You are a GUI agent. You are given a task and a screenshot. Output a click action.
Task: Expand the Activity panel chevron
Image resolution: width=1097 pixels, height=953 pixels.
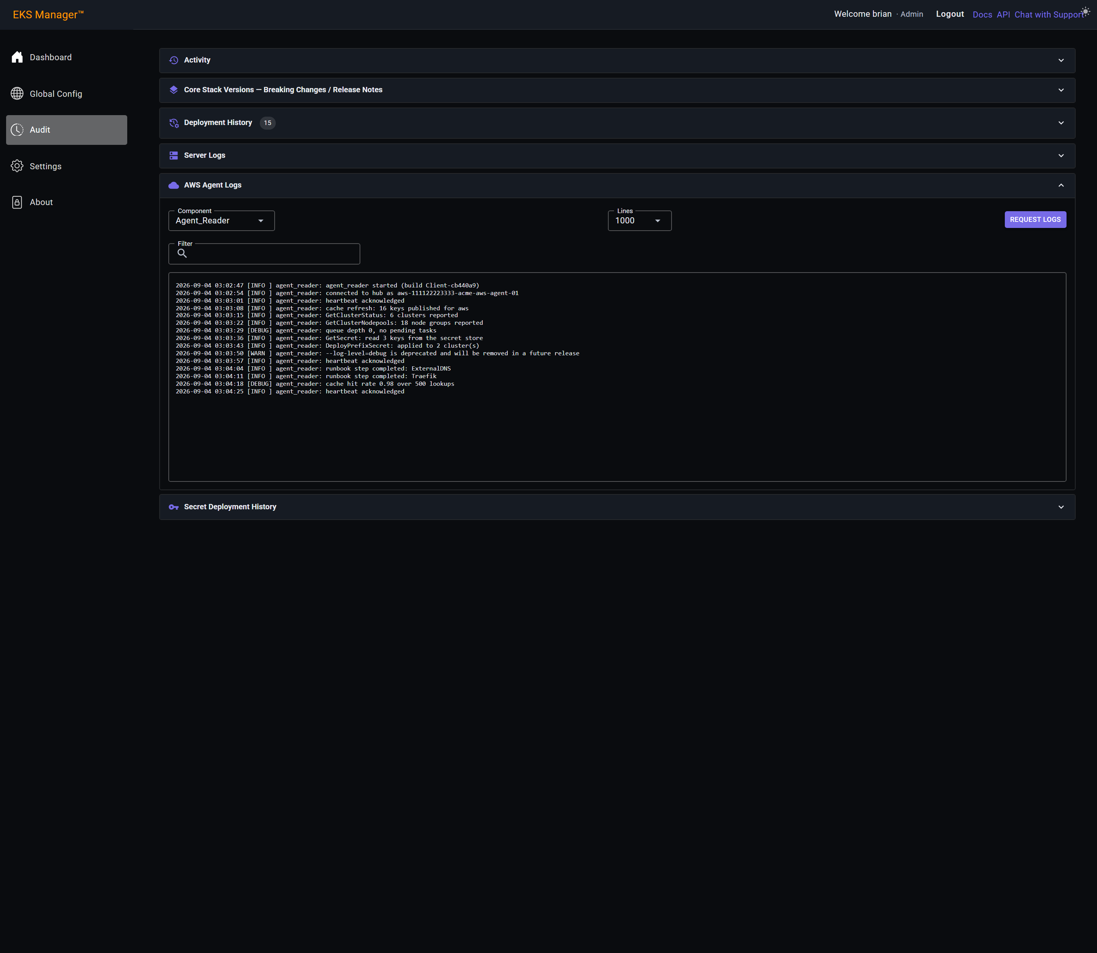pos(1061,60)
